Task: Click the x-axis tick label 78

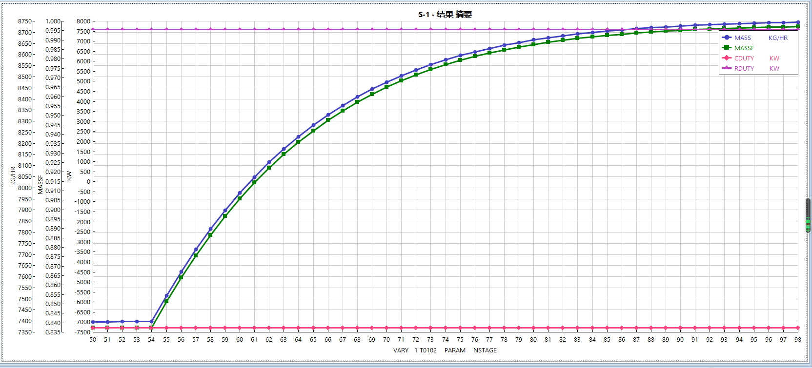Action: pyautogui.click(x=504, y=339)
